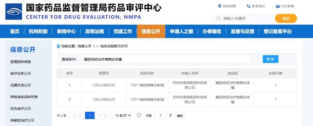Click the 共 2 条 total count text

pyautogui.click(x=61, y=115)
